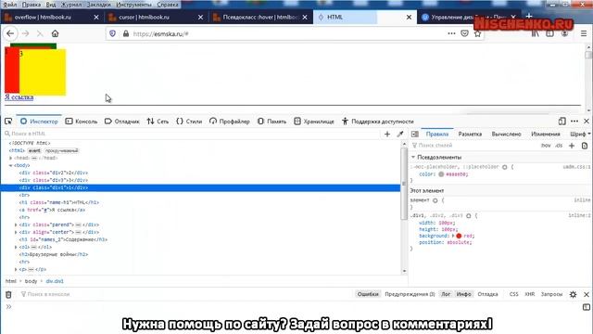The height and width of the screenshot is (334, 593).
Task: Toggle the three-pane inspector icon
Action: click(415, 134)
